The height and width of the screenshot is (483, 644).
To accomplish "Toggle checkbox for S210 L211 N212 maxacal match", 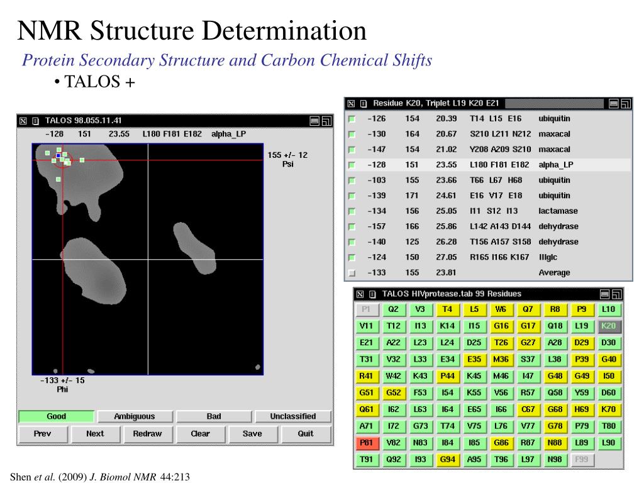I will (352, 135).
